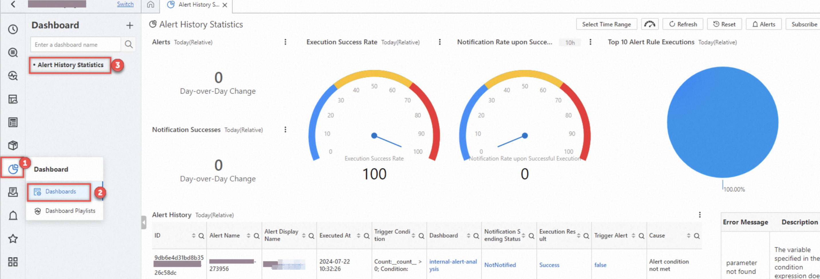Search the Execution Result column using its magnifier
This screenshot has height=279, width=820.
point(586,236)
